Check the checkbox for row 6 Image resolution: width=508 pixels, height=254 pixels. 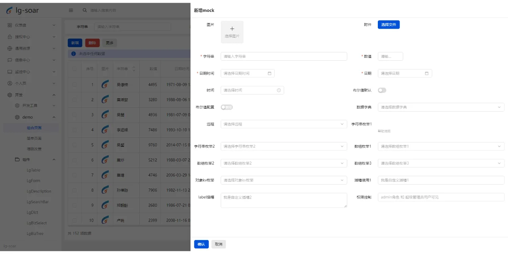tap(74, 160)
